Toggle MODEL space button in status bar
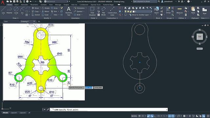This screenshot has width=210, height=118. (134, 116)
